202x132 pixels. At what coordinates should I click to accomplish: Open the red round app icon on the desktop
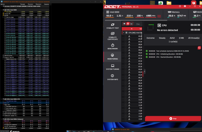pyautogui.click(x=194, y=3)
